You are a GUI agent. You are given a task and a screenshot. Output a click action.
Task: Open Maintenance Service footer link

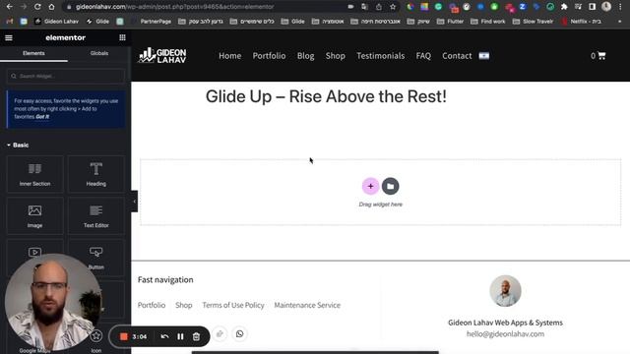(x=307, y=305)
